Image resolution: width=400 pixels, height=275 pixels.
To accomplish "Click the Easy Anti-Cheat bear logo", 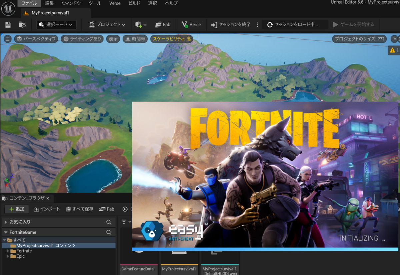I will coord(152,230).
